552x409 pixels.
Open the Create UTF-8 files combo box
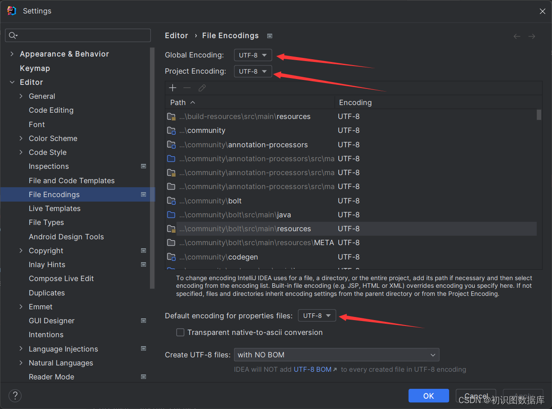[336, 355]
